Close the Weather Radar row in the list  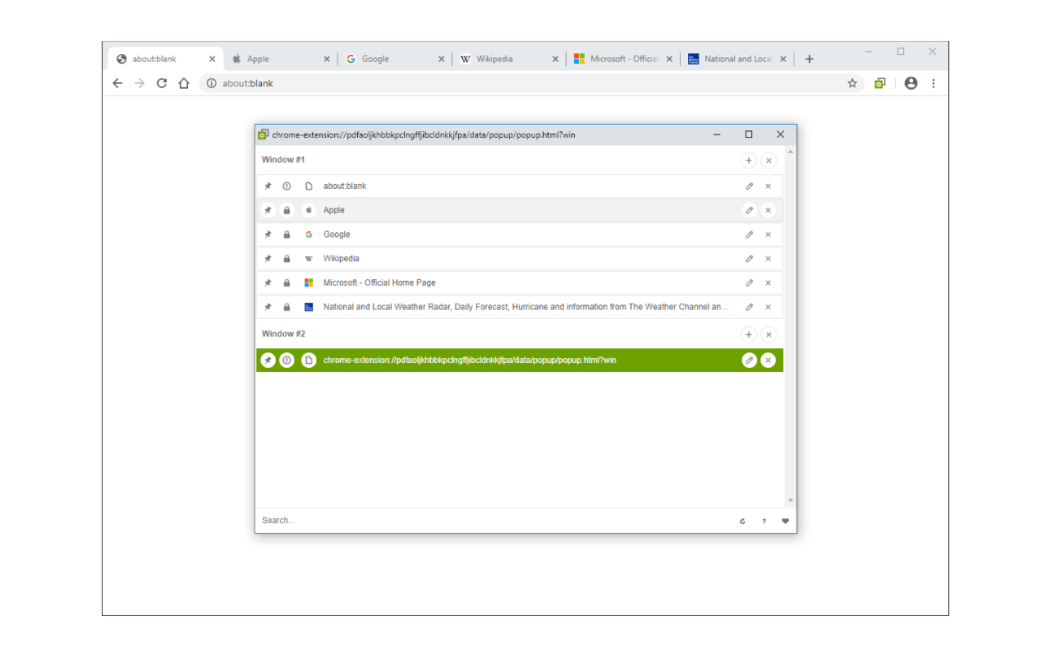coord(768,307)
